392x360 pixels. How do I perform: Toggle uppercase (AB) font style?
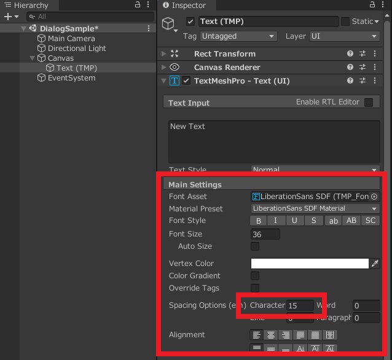pyautogui.click(x=351, y=221)
